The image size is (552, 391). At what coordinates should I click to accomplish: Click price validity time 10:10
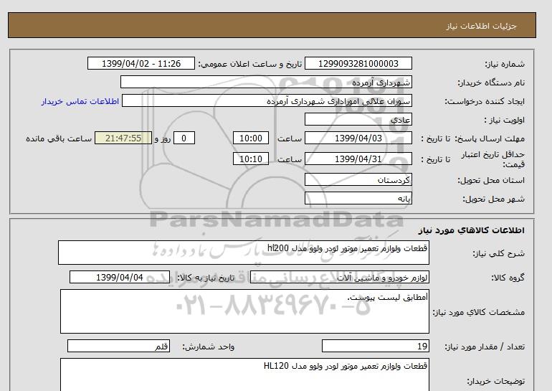pos(251,159)
